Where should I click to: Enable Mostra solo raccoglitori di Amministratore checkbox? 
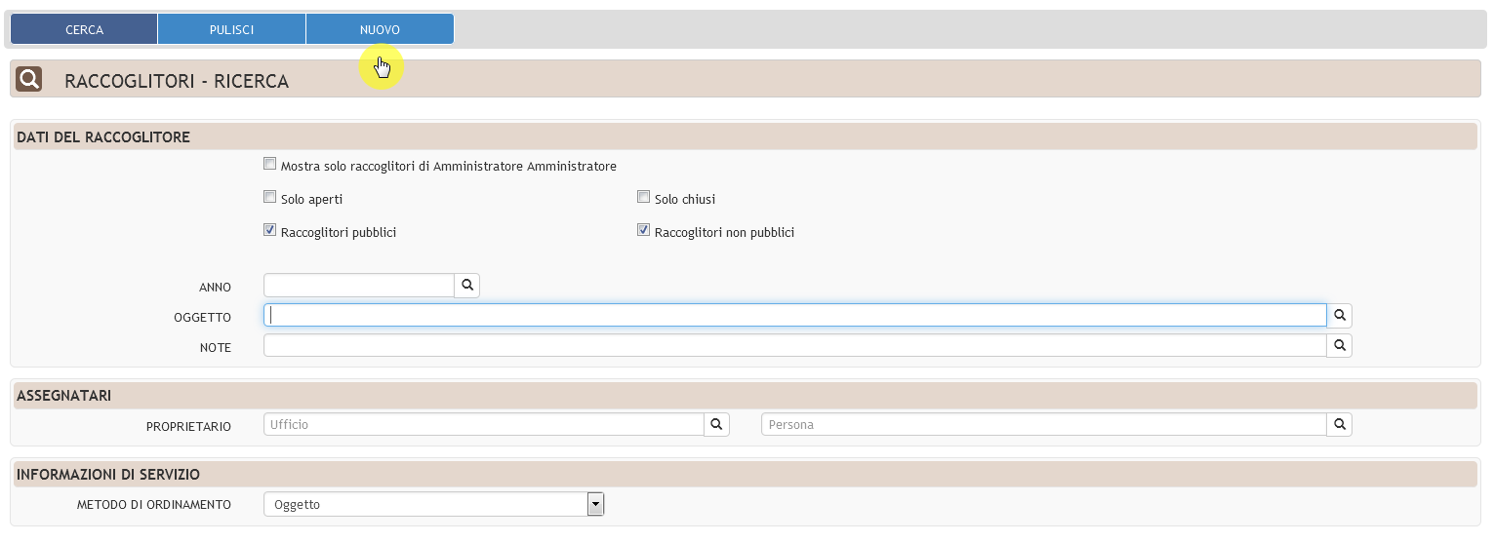(270, 165)
